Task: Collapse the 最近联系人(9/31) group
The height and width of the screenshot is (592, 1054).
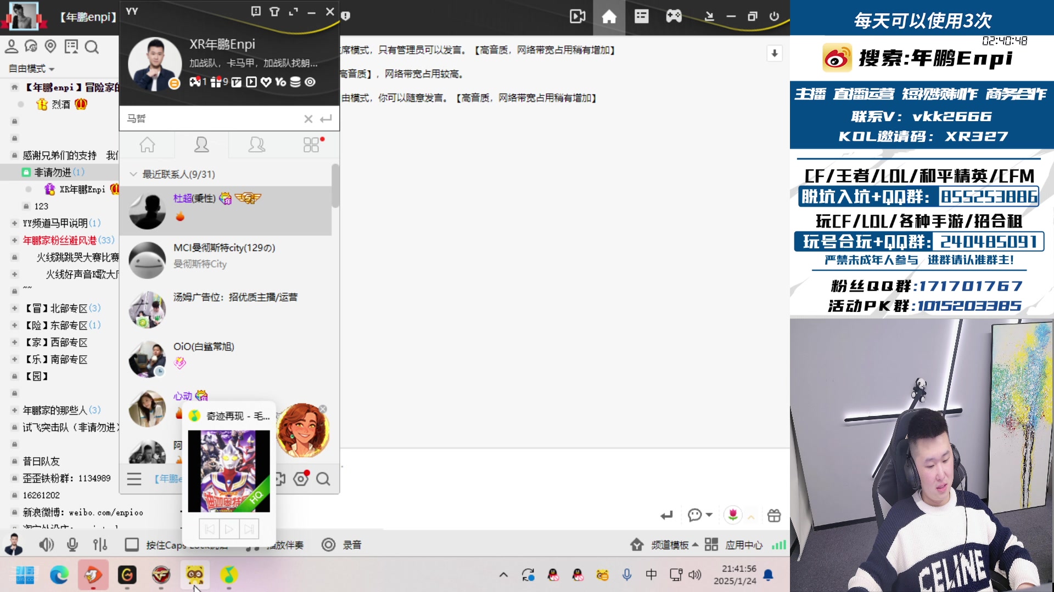Action: (x=133, y=174)
